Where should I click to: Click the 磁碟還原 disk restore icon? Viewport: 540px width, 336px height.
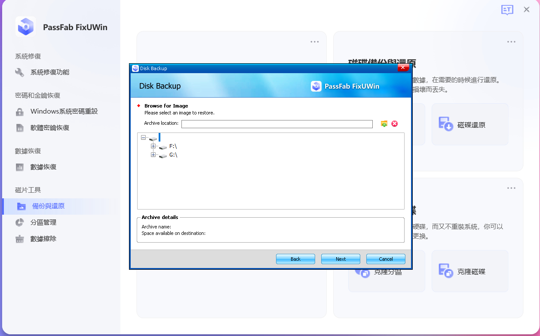point(469,124)
